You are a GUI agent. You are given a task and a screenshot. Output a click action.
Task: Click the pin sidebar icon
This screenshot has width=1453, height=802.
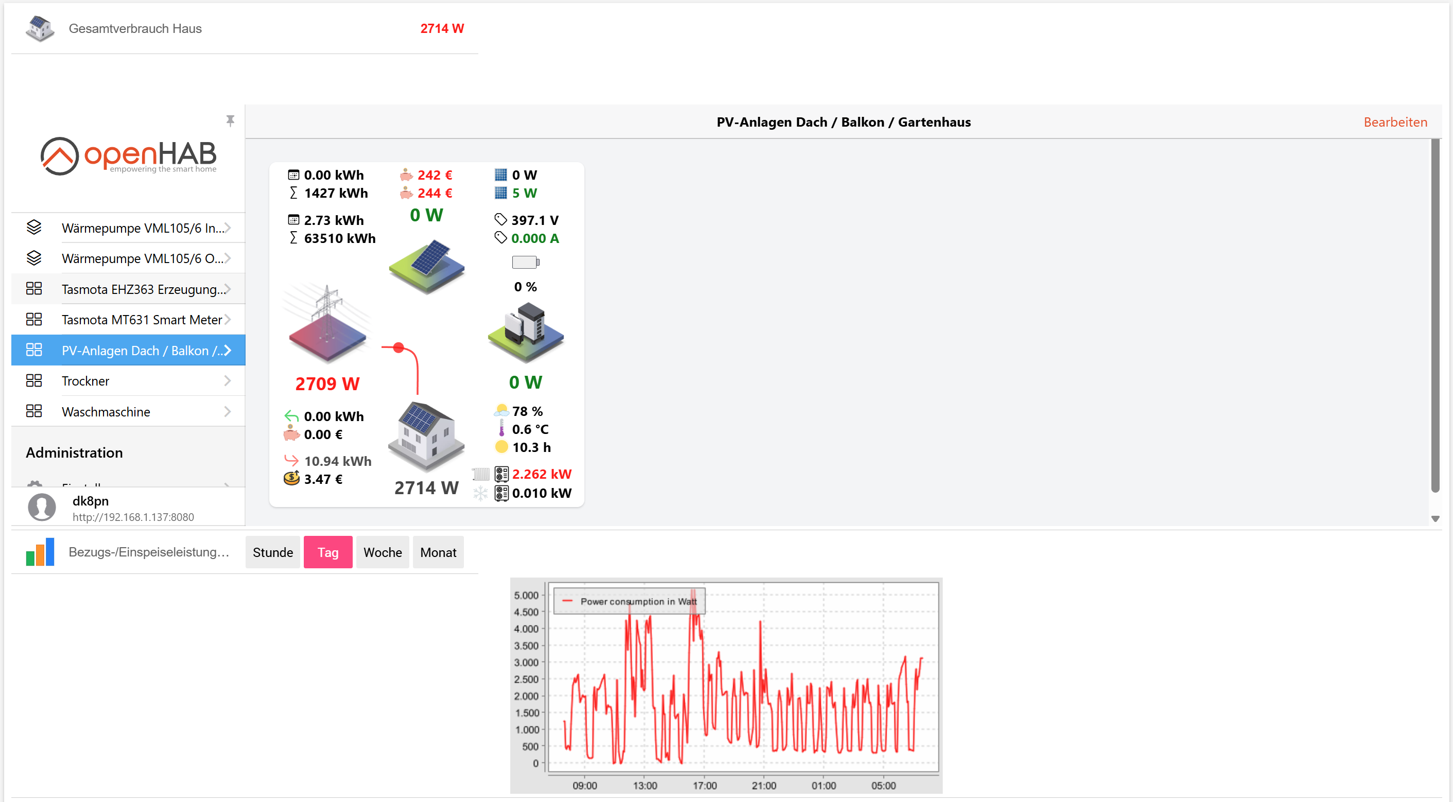click(230, 120)
